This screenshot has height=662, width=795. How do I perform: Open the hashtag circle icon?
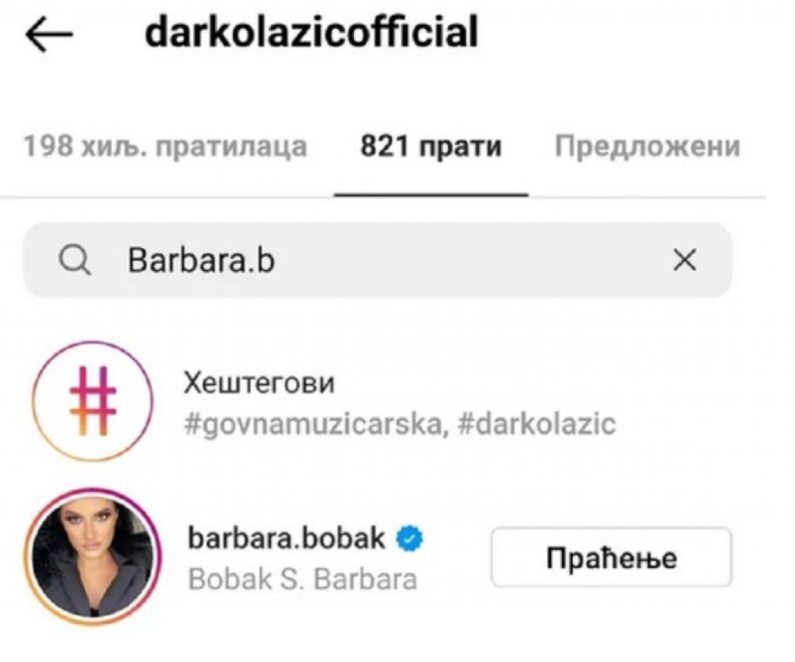(93, 401)
